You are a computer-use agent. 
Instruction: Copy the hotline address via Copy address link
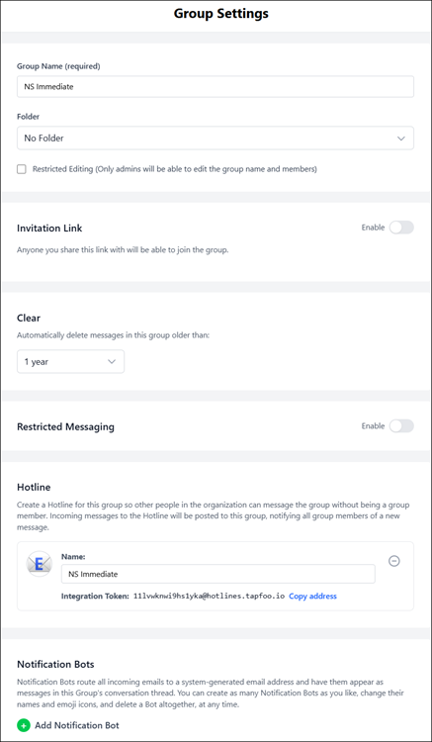click(313, 596)
